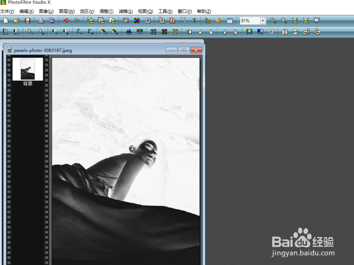Apply sharpen with single triangle icon
Screen dimensions: 354x265
click(x=225, y=32)
